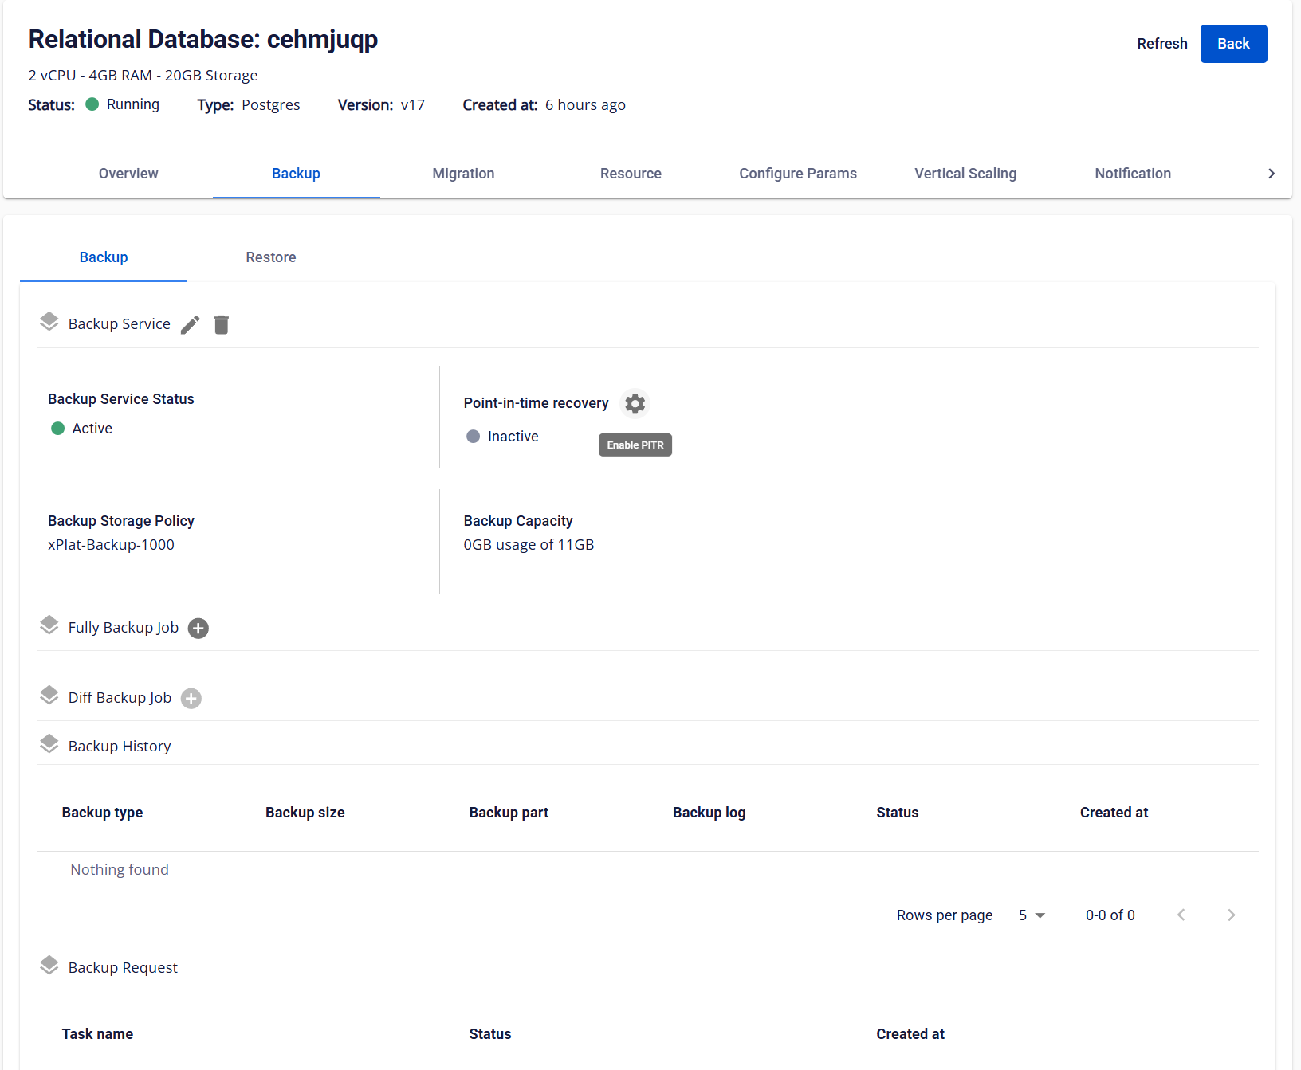Click the edit pencil icon beside Backup Service

(x=190, y=325)
